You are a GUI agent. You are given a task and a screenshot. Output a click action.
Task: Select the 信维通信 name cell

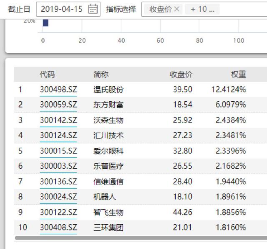tap(108, 181)
